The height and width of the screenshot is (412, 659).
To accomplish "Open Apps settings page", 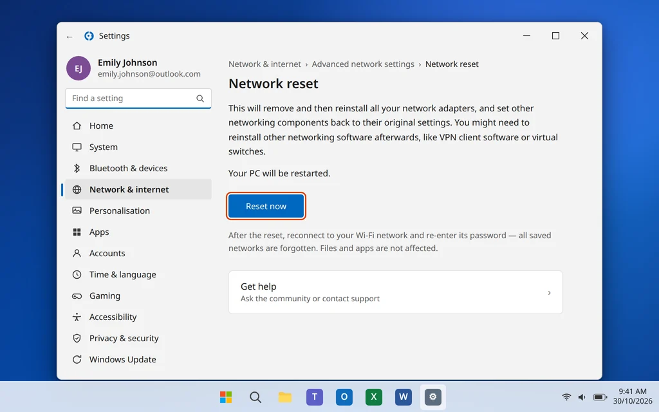I will [x=138, y=232].
